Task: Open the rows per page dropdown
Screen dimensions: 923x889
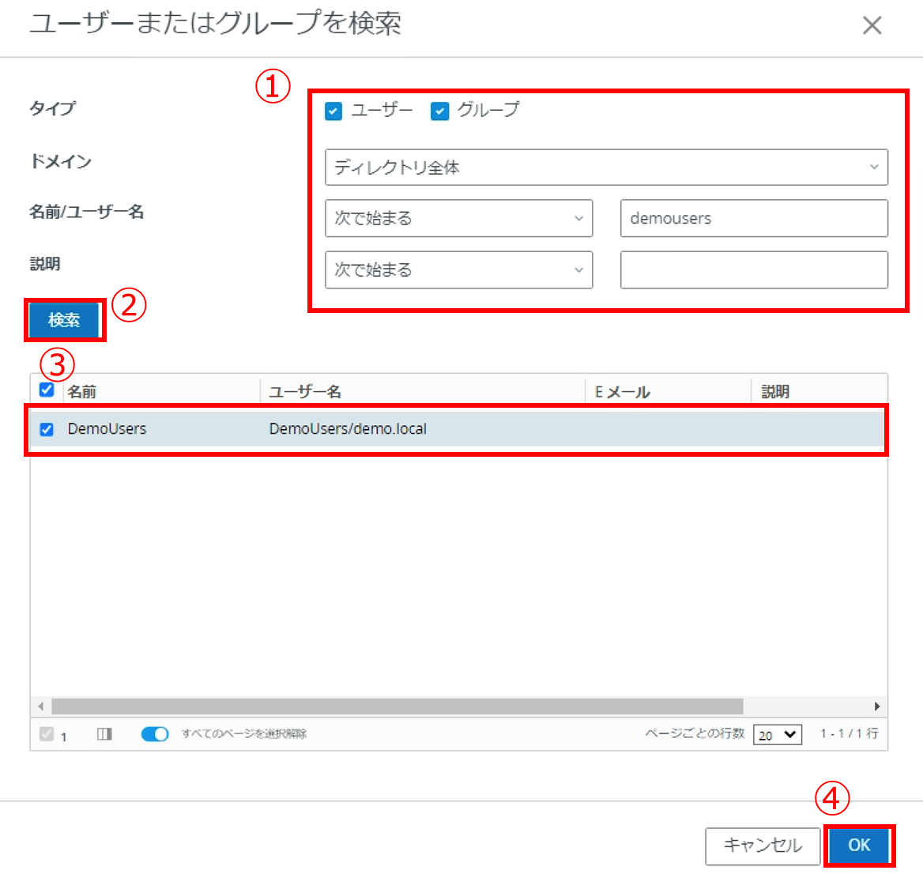Action: [777, 735]
